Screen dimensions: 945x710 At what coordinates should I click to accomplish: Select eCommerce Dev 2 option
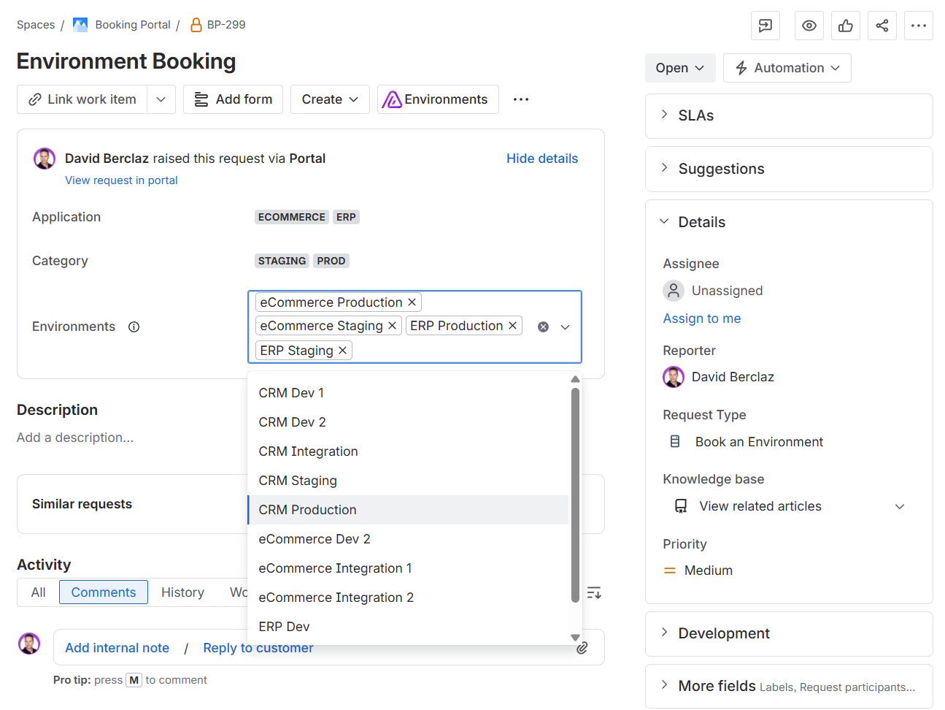coord(408,539)
